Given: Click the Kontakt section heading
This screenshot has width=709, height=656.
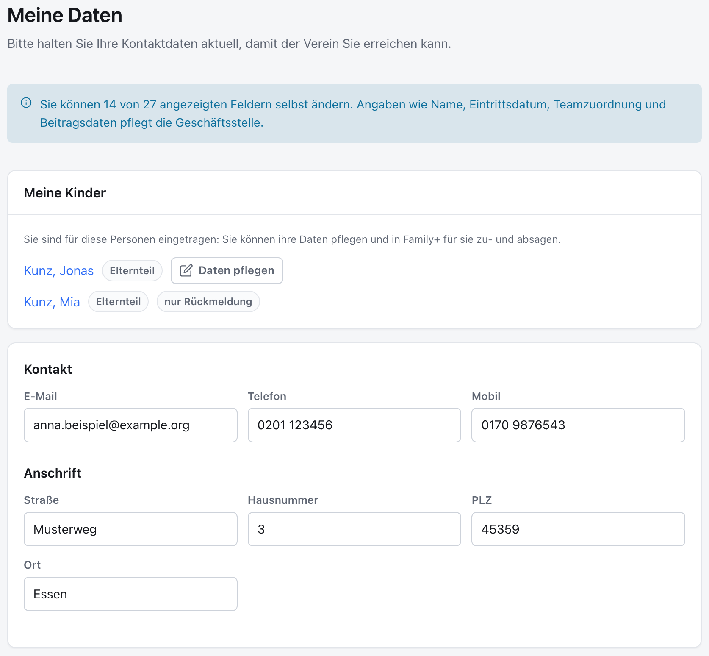Looking at the screenshot, I should click(48, 370).
